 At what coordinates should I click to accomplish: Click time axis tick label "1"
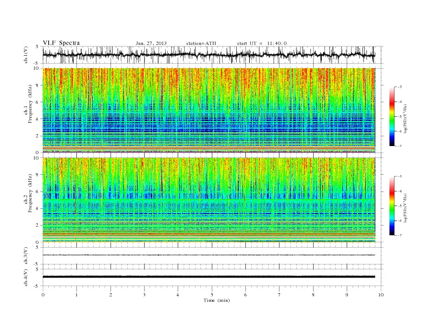click(x=76, y=295)
